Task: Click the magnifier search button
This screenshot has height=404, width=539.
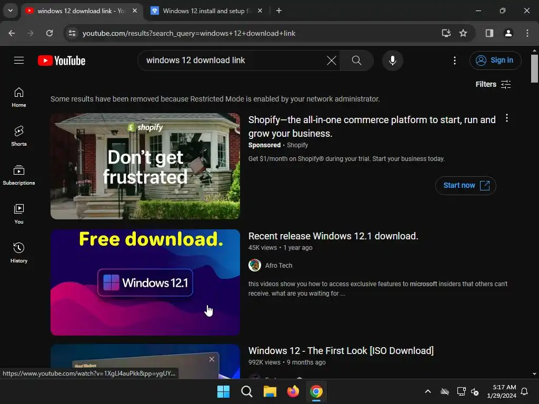Action: pos(356,60)
